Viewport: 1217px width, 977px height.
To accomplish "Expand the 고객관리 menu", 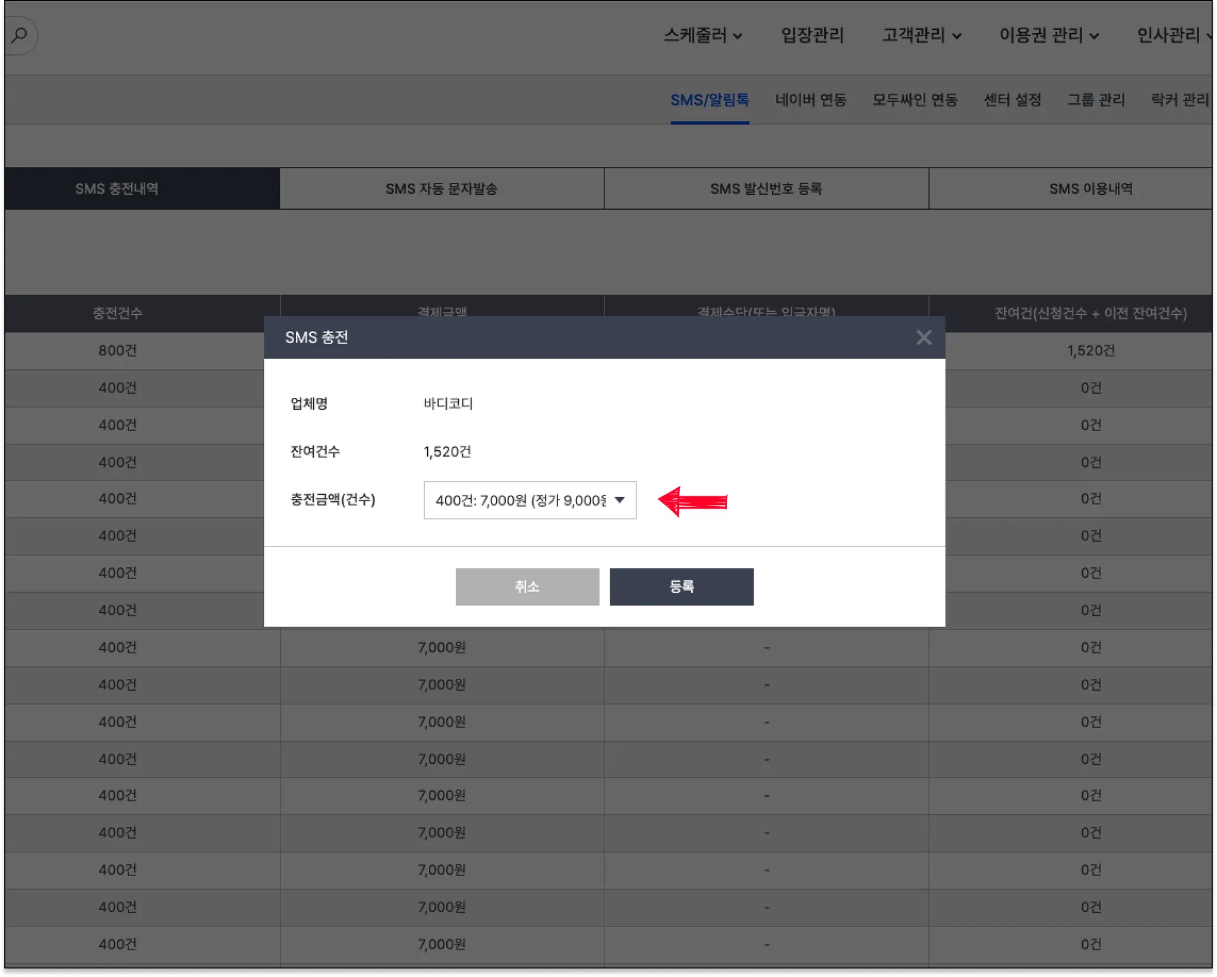I will click(921, 36).
